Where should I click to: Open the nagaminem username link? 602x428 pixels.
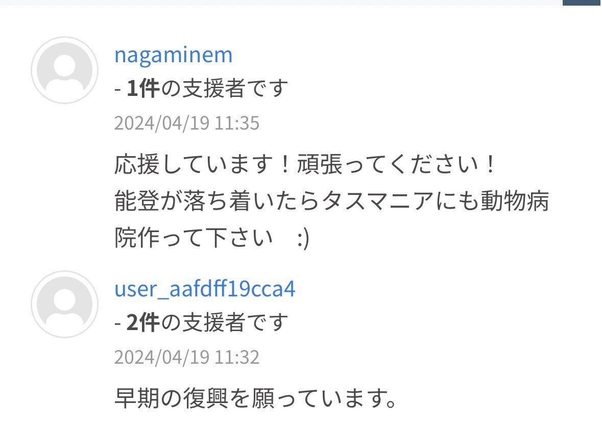coord(174,55)
